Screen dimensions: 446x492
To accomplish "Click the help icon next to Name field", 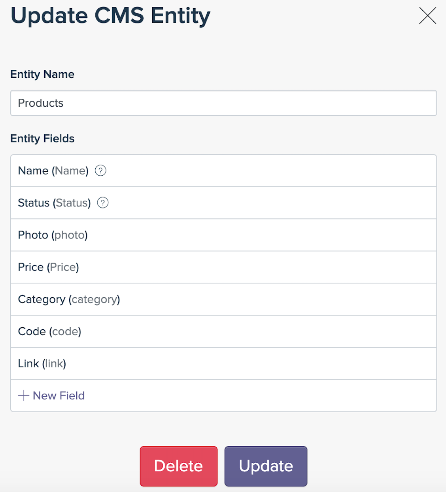I will point(100,171).
